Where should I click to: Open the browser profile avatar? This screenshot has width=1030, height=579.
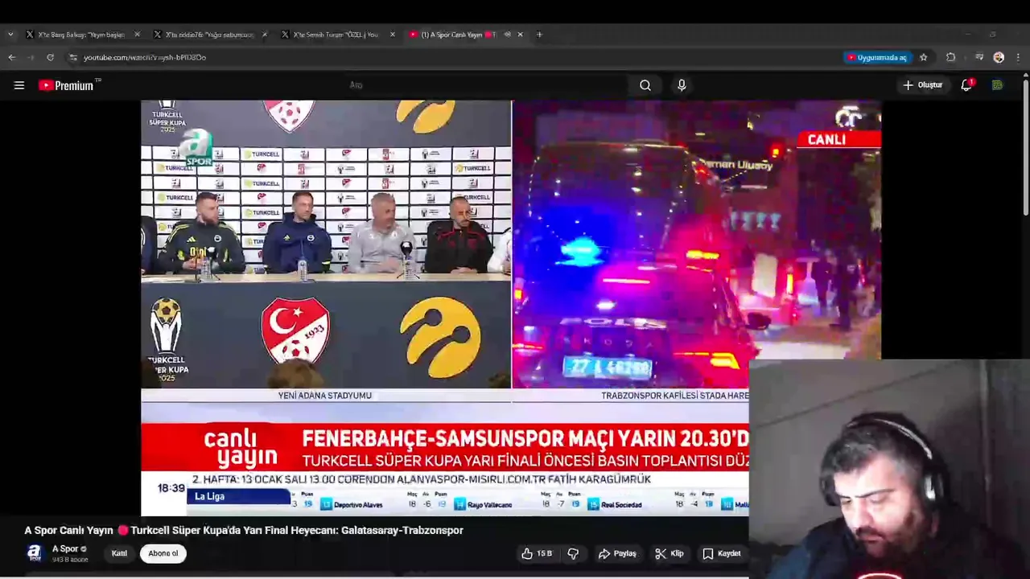tap(999, 57)
